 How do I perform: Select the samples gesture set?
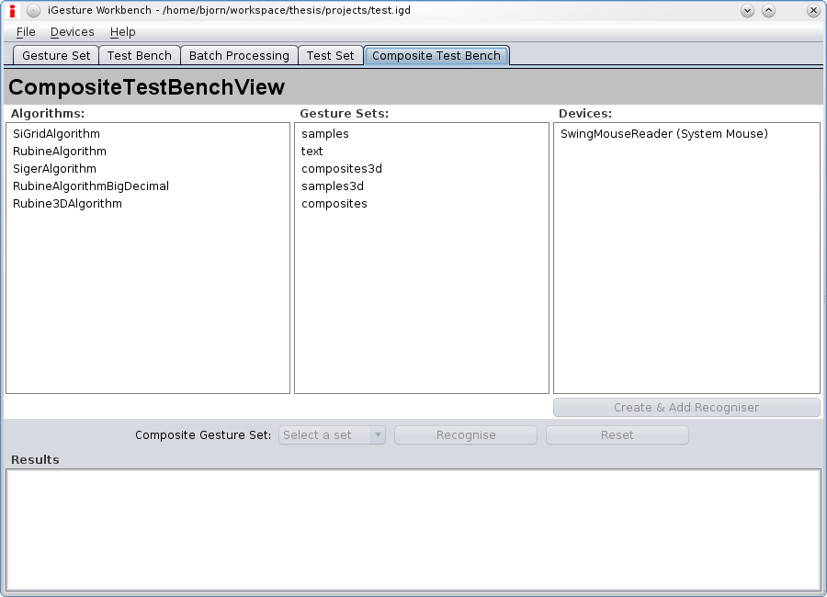click(x=325, y=134)
